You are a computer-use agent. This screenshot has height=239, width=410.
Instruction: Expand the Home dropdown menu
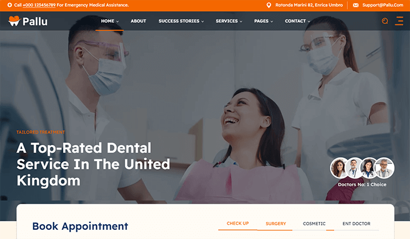click(x=110, y=21)
